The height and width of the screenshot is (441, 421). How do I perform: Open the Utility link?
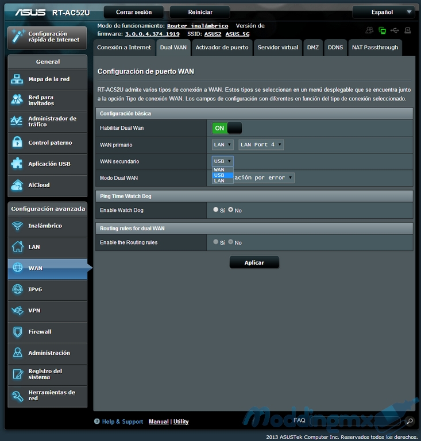[181, 421]
